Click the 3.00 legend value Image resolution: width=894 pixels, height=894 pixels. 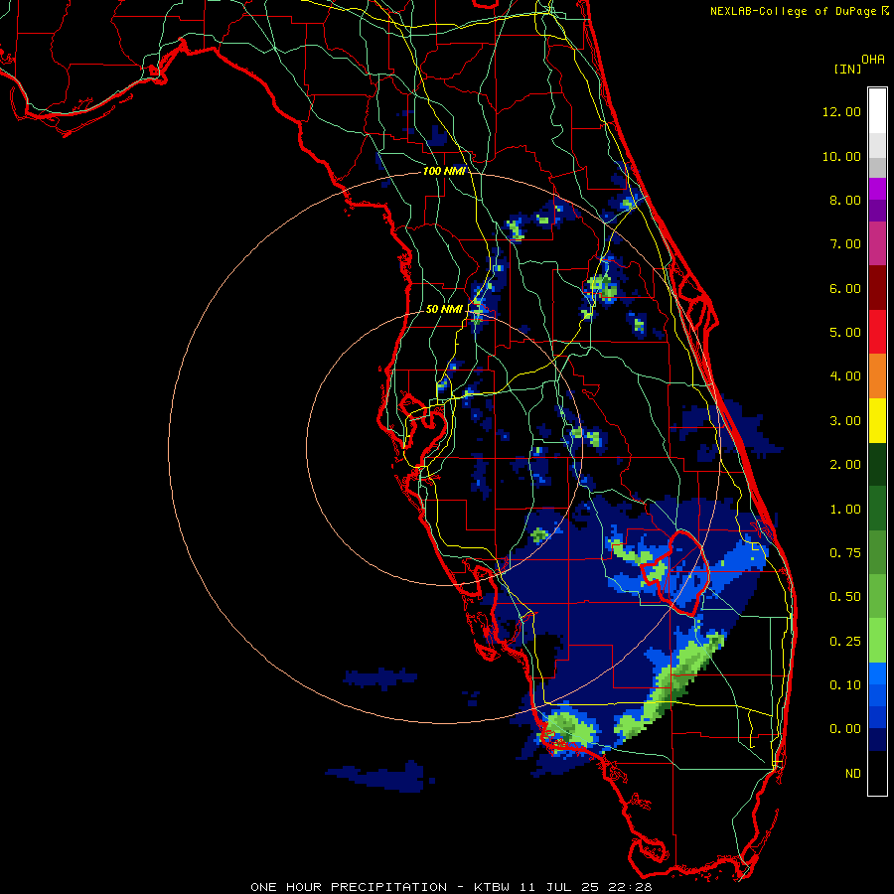pyautogui.click(x=845, y=421)
